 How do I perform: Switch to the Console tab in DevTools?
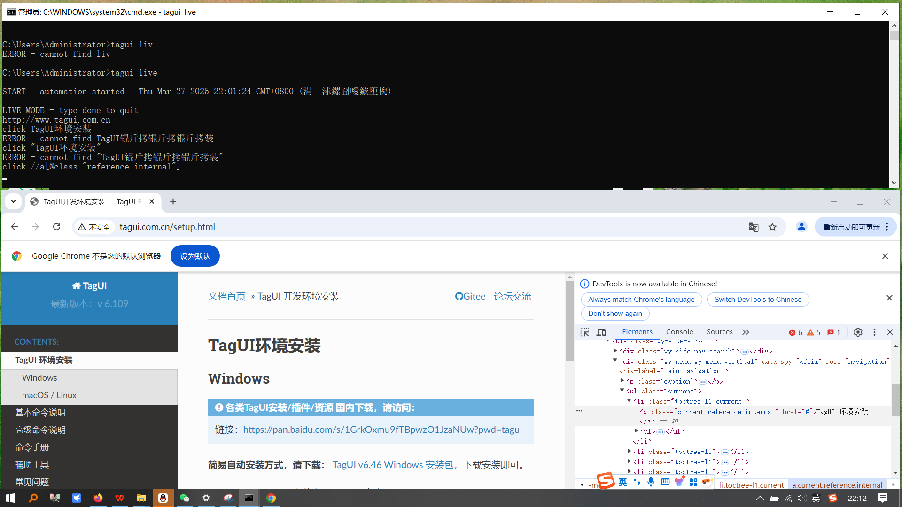pyautogui.click(x=679, y=332)
